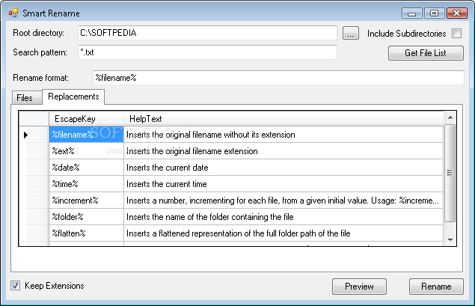This screenshot has width=475, height=306.
Task: Enable the Include Subdirectories checkbox
Action: (x=456, y=34)
